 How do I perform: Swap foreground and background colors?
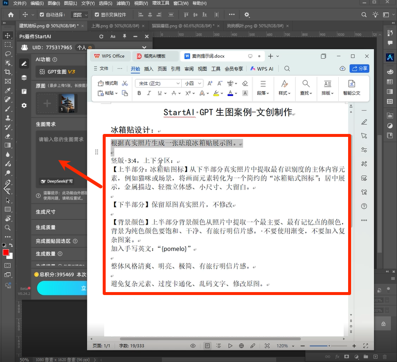coord(11,245)
